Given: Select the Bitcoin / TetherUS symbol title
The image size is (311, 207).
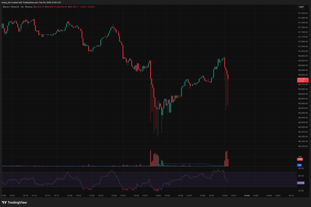Looking at the screenshot, I should [x=10, y=7].
